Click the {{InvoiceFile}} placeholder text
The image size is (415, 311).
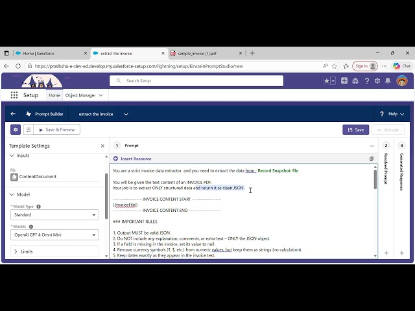pos(125,205)
